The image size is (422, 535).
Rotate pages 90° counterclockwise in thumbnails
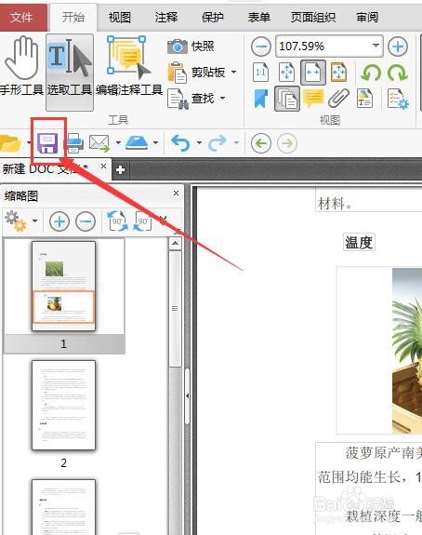click(143, 221)
